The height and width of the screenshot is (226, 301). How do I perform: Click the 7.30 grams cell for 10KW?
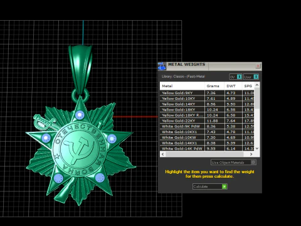214,137
